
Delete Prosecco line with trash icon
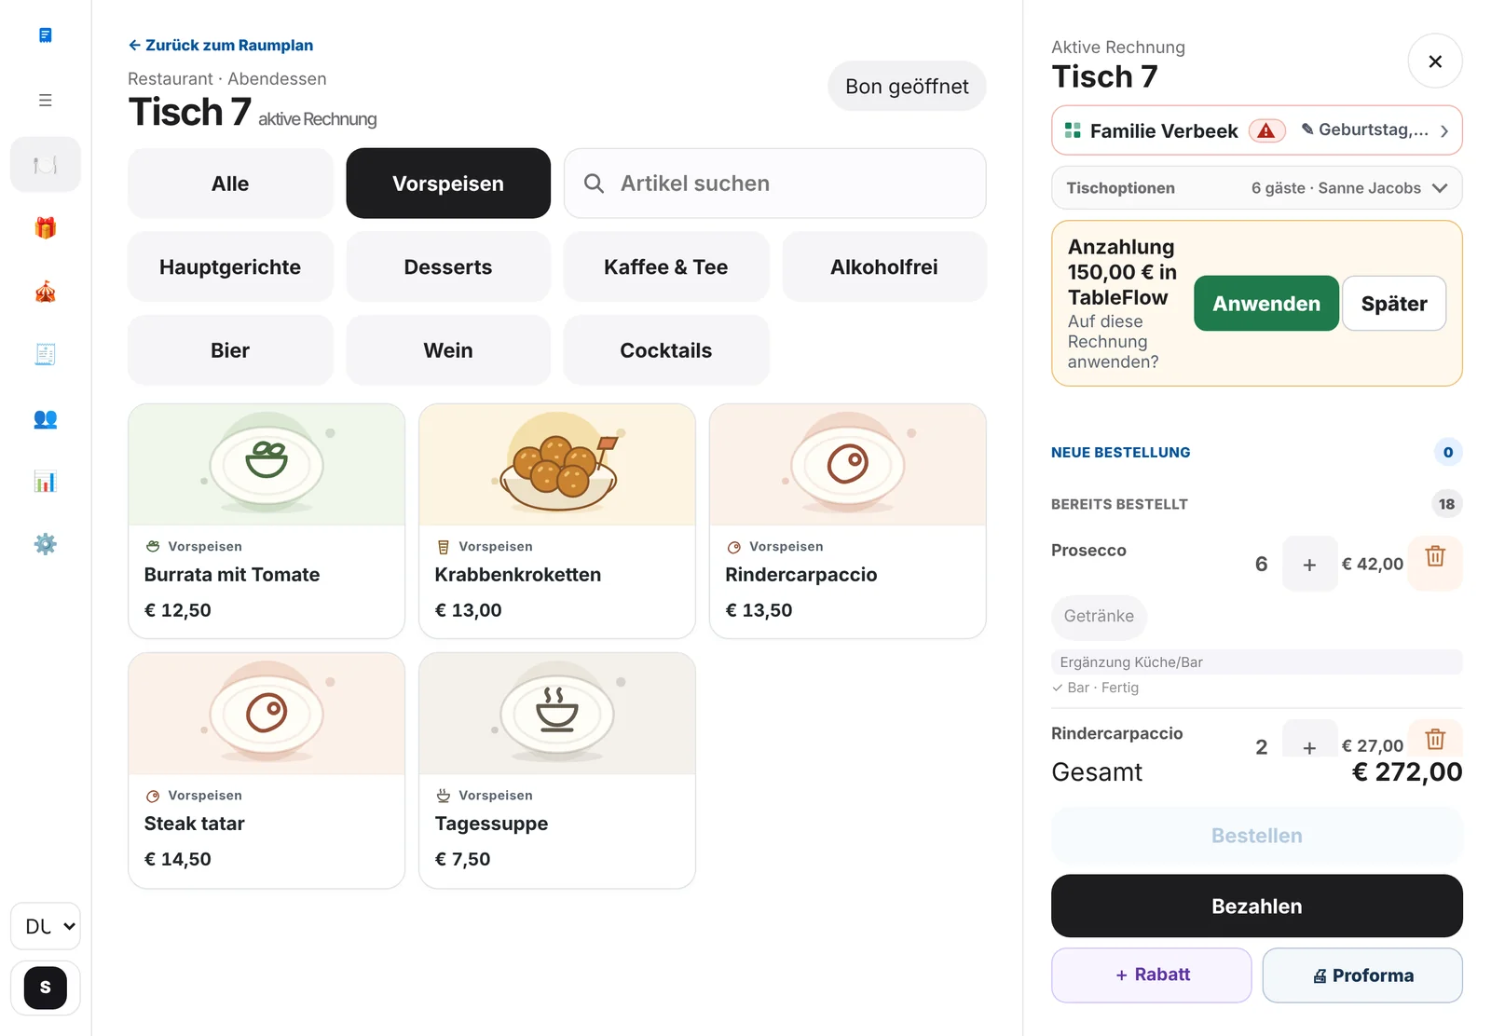pyautogui.click(x=1435, y=557)
